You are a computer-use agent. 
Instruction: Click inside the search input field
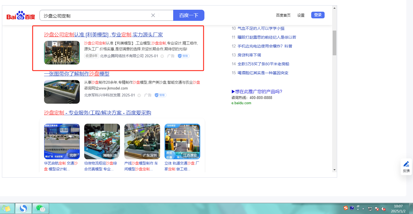[x=95, y=16]
